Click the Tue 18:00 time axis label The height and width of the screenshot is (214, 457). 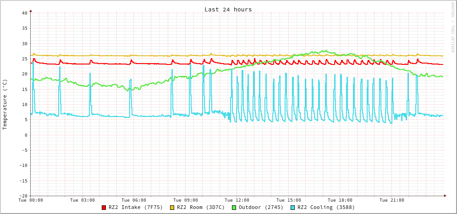point(340,200)
